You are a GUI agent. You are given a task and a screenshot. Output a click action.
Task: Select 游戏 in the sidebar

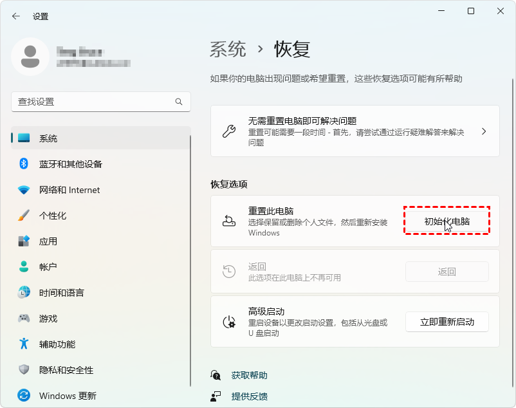[101, 318]
